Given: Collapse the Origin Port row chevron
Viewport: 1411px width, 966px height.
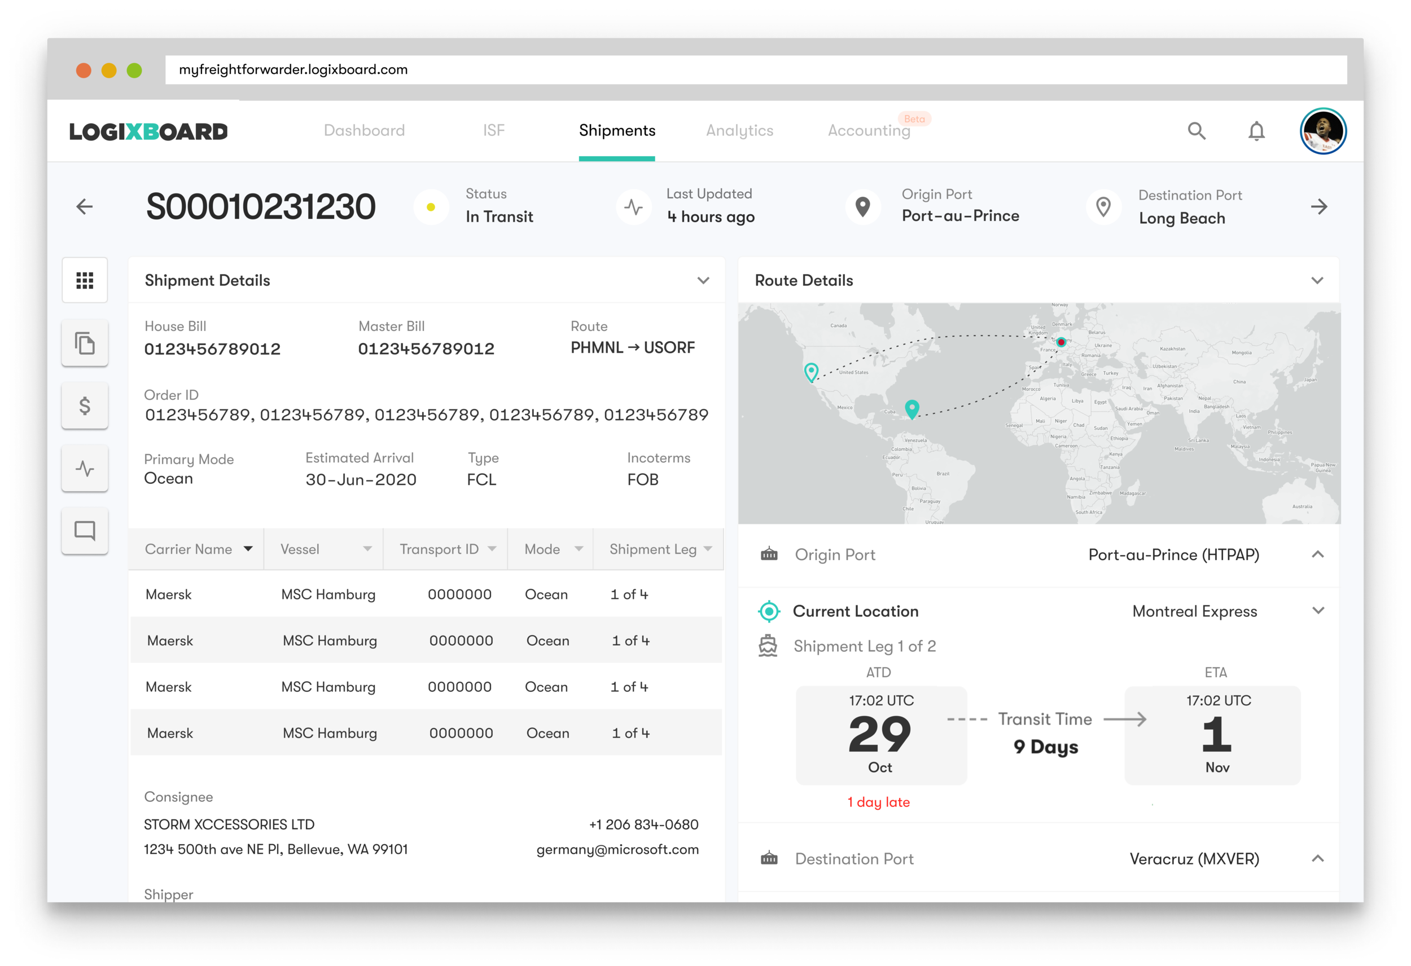Looking at the screenshot, I should [1317, 554].
